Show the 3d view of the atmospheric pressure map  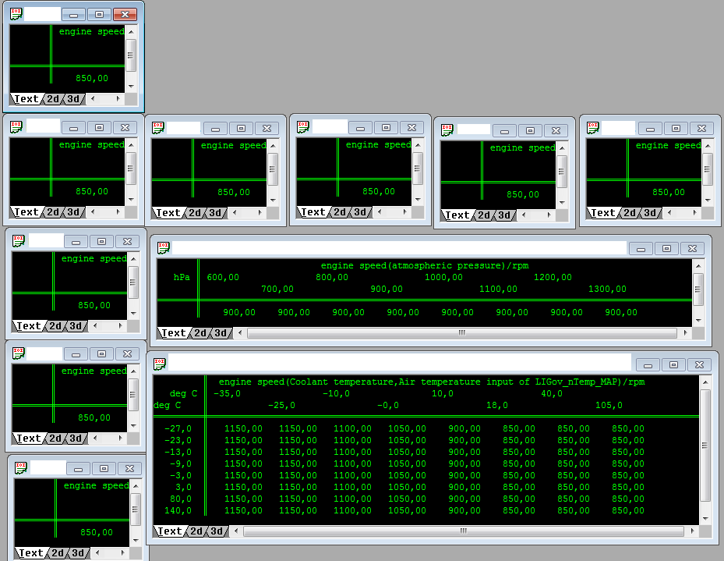point(221,332)
